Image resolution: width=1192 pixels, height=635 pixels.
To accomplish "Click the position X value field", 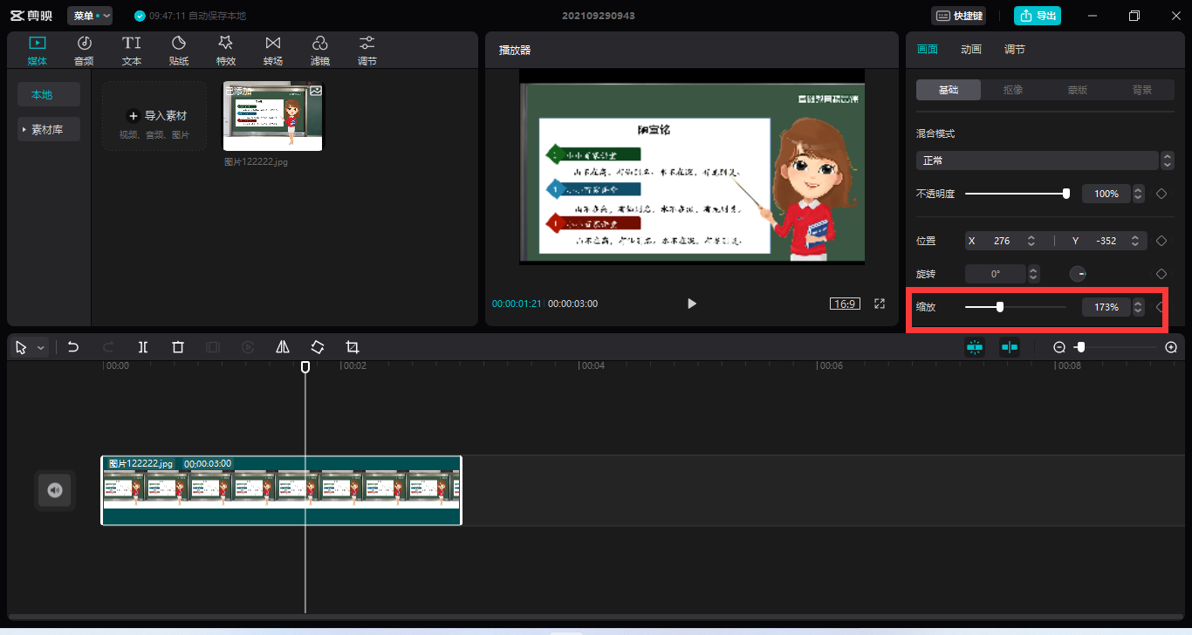I will pos(1002,241).
